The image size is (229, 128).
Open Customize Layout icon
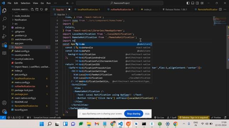pyautogui.click(x=202, y=3)
